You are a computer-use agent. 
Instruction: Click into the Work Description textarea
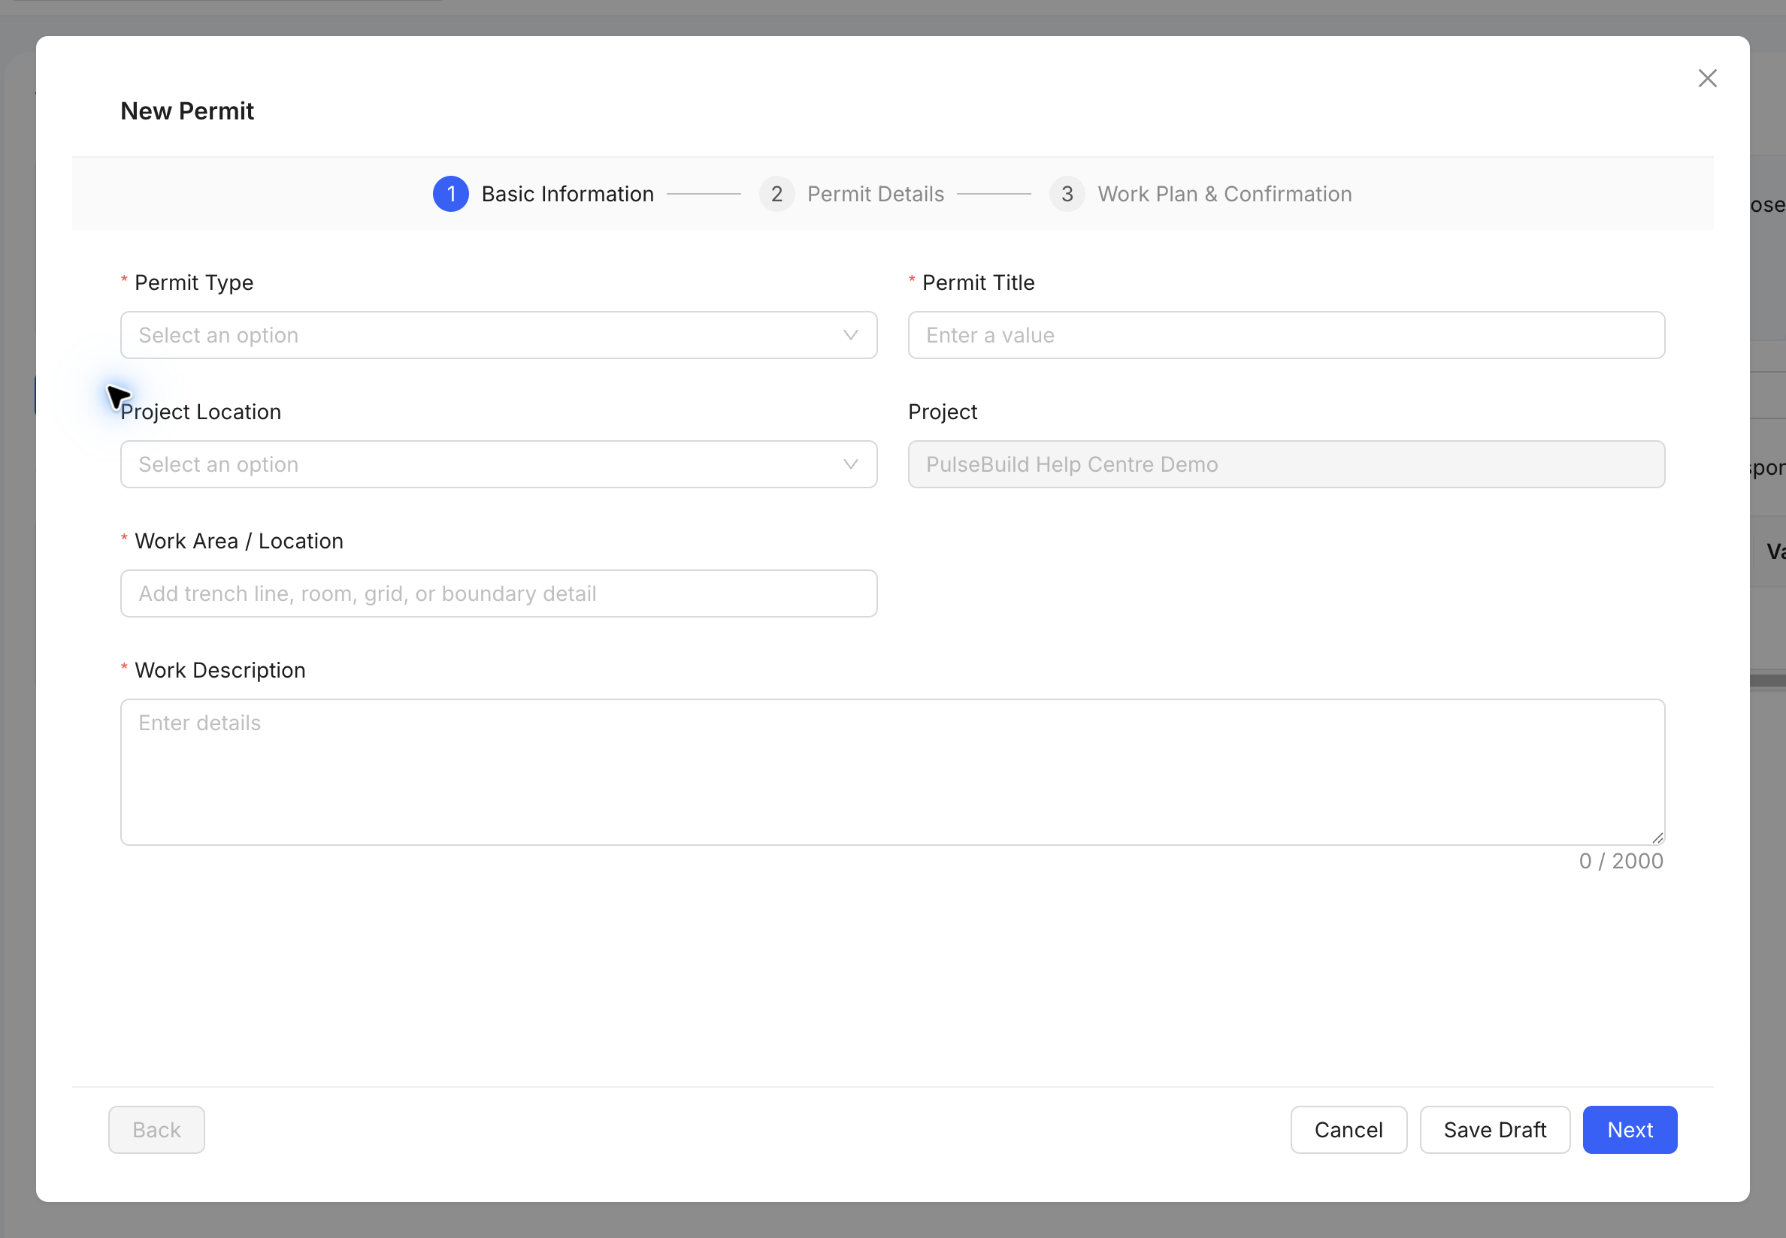click(x=892, y=771)
